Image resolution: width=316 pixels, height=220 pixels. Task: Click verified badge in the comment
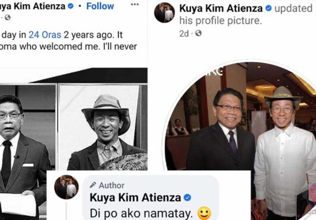tap(187, 197)
